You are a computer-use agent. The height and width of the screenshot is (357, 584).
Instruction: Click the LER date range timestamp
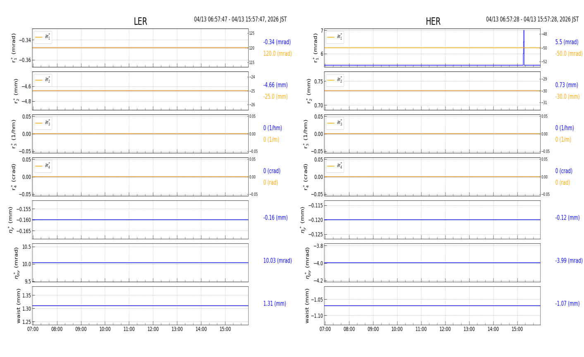(240, 19)
